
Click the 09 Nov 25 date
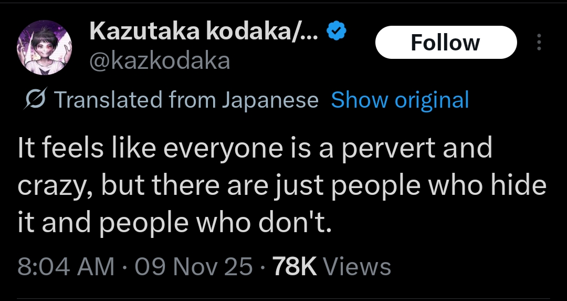(194, 267)
